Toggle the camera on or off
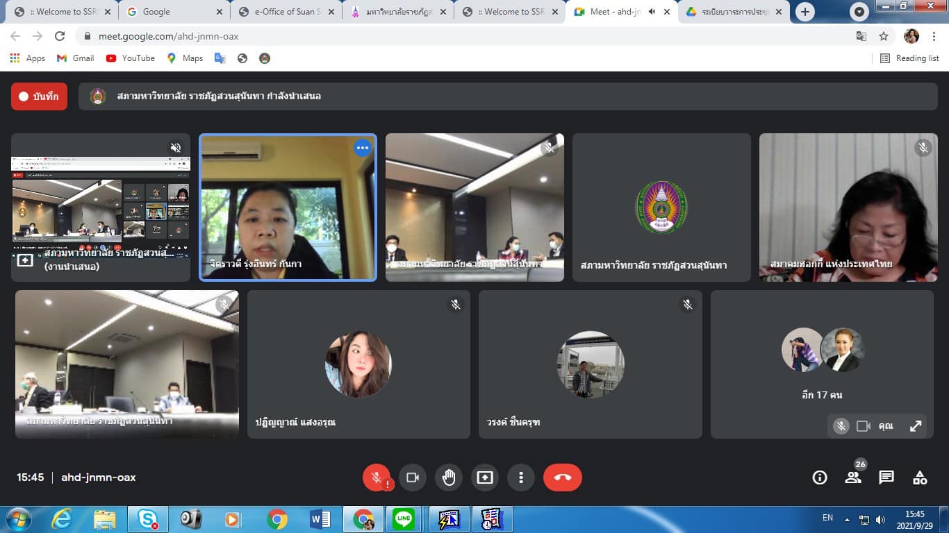949x533 pixels. (x=413, y=477)
